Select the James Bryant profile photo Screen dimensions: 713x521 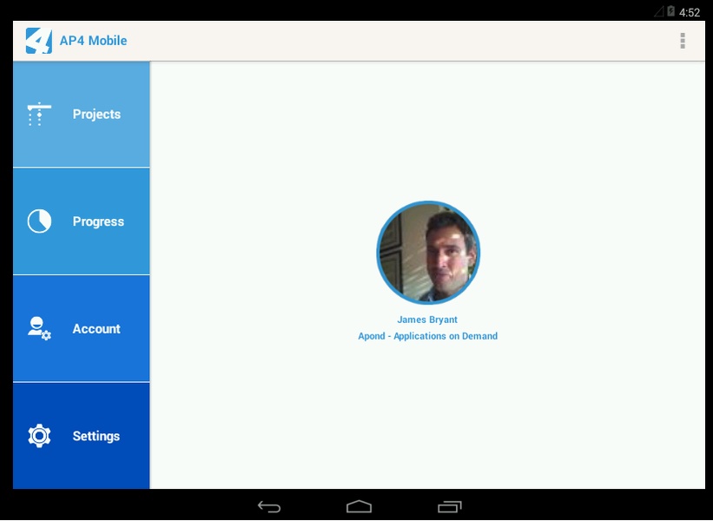pos(428,253)
